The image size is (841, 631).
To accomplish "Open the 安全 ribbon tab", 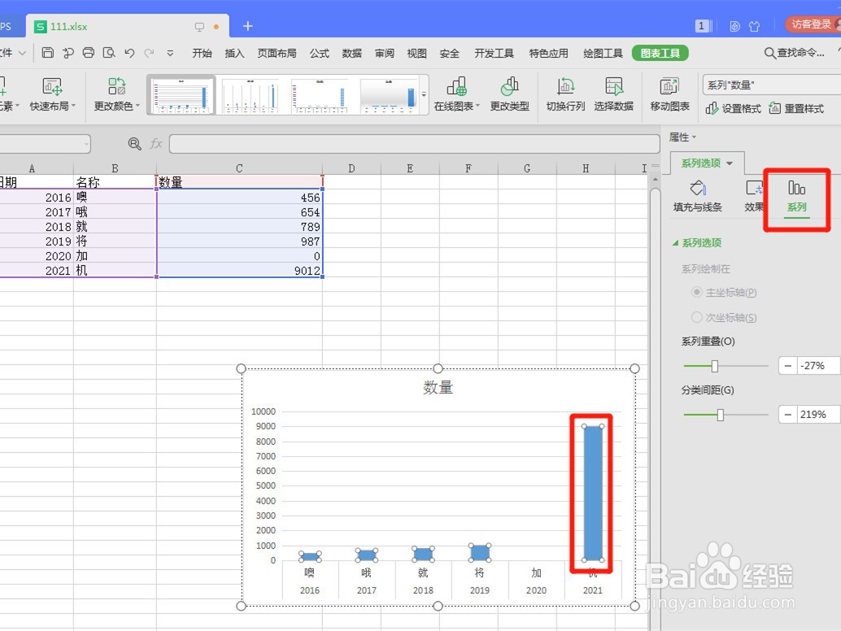I will pyautogui.click(x=450, y=53).
